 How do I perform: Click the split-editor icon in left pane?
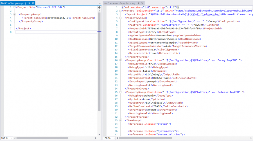click(99, 7)
